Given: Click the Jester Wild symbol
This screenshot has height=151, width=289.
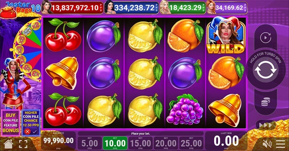Looking at the screenshot, I should pyautogui.click(x=226, y=35).
